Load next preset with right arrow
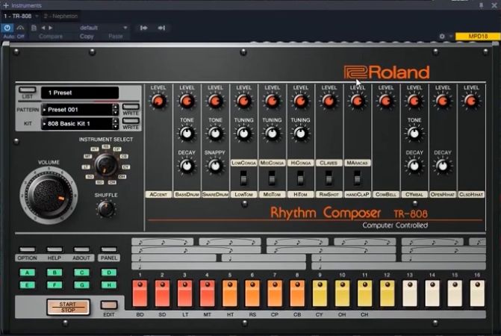 point(50,28)
